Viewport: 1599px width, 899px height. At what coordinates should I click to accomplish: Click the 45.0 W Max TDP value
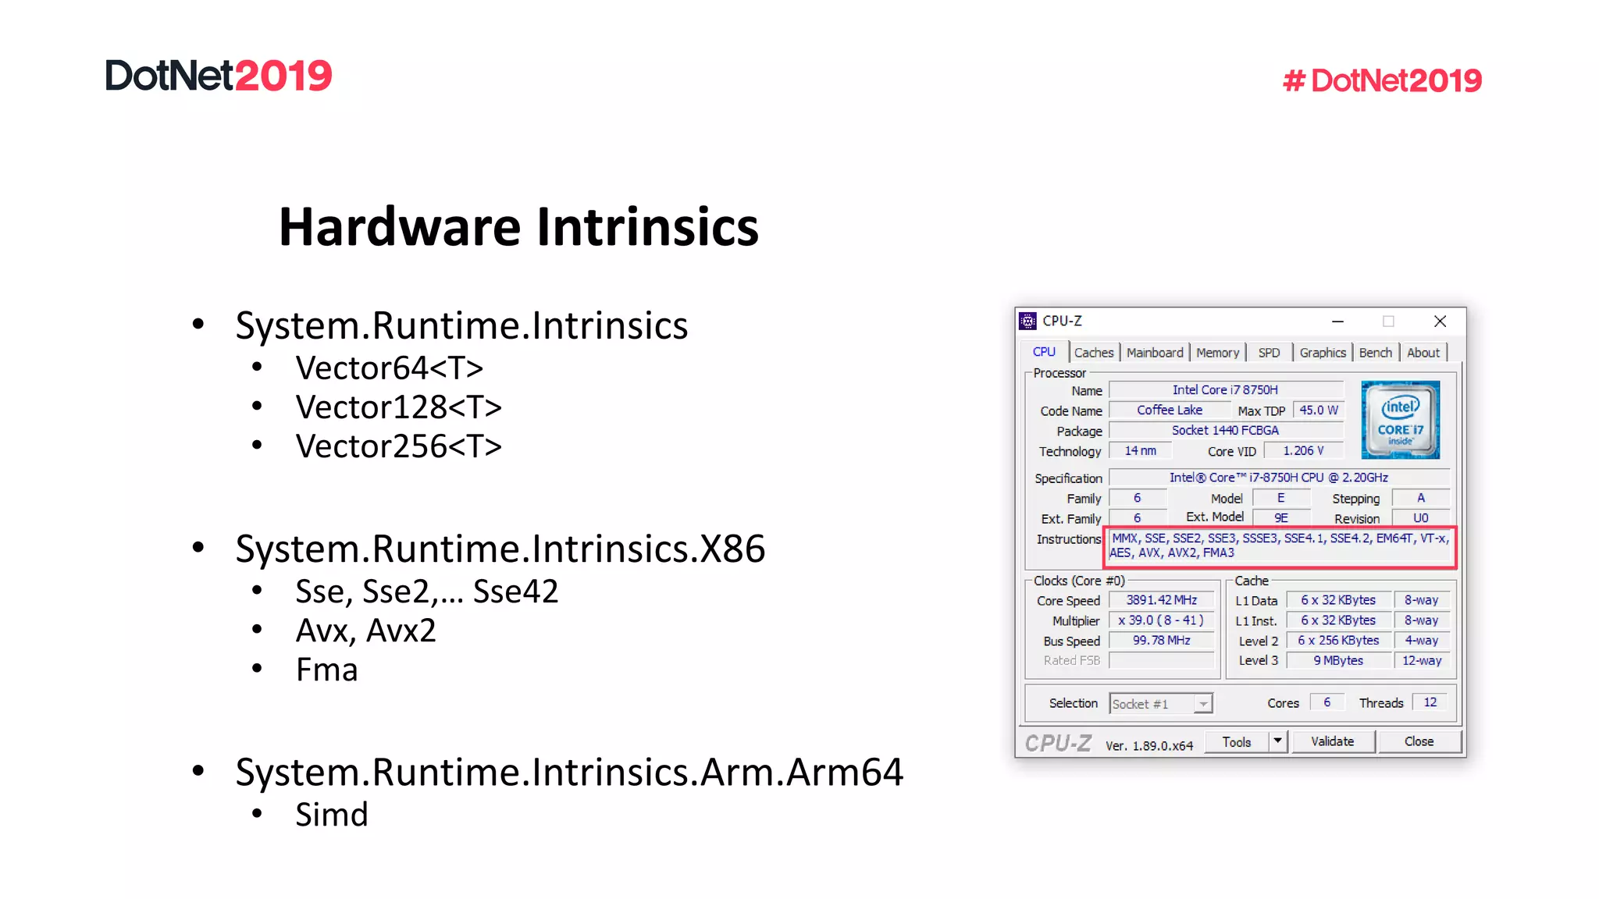[1318, 410]
